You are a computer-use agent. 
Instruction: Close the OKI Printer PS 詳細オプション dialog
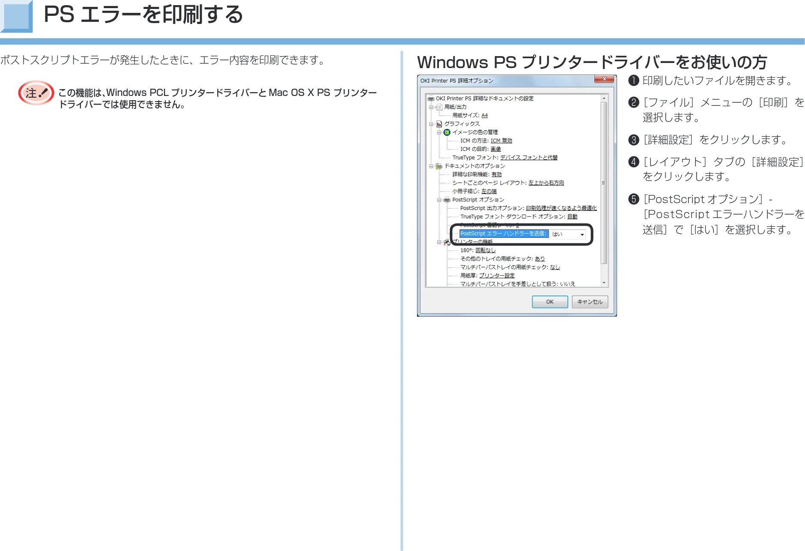605,79
